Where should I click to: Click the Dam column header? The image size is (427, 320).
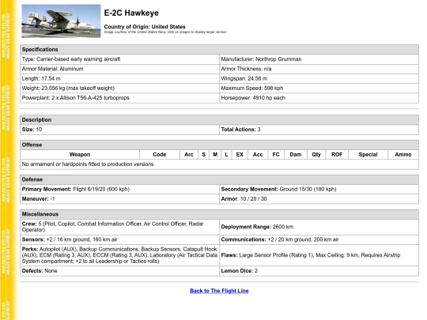296,155
